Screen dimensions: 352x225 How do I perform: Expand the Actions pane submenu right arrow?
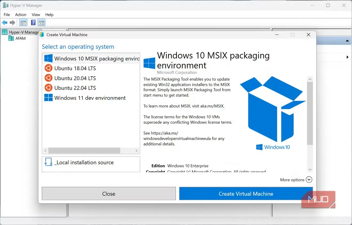[347, 57]
